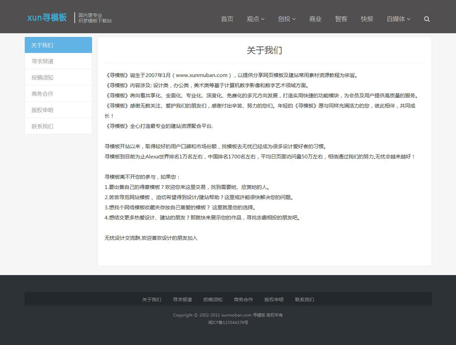Expand the 创投 dropdown menu

pos(286,19)
